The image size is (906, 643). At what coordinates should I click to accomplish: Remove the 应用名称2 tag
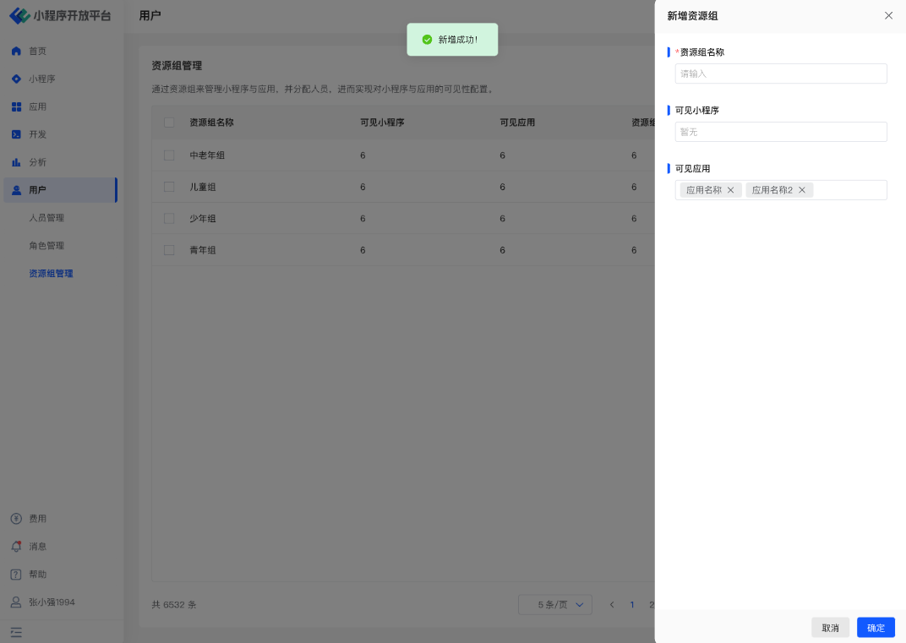point(802,190)
